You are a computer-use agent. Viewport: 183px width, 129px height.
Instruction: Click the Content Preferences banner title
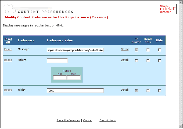[45, 12]
